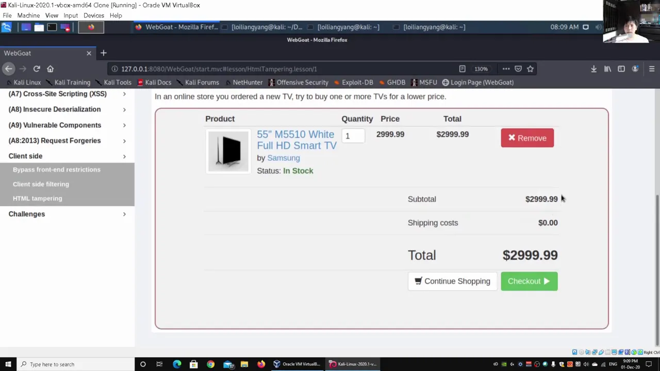Viewport: 660px width, 371px height.
Task: Click the TV quantity input field
Action: pos(353,136)
